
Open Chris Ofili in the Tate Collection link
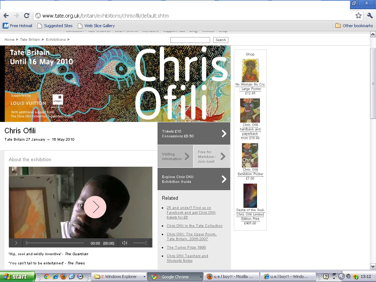point(195,226)
